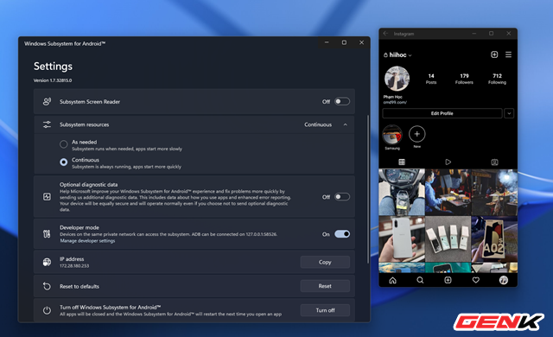Image resolution: width=553 pixels, height=337 pixels.
Task: Click the Instagram profile picture
Action: coord(397,79)
